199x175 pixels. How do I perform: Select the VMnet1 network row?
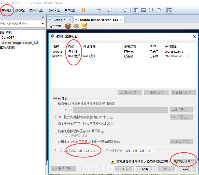[x=120, y=52]
